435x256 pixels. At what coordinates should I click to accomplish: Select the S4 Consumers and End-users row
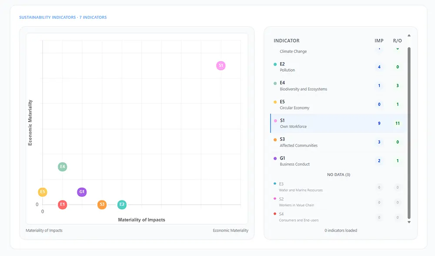(x=322, y=217)
